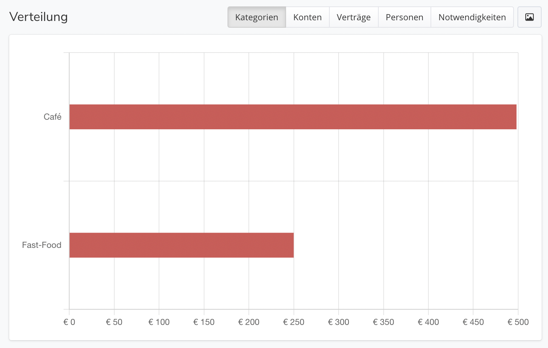
Task: Click the € 150 axis tick label
Action: pos(204,322)
